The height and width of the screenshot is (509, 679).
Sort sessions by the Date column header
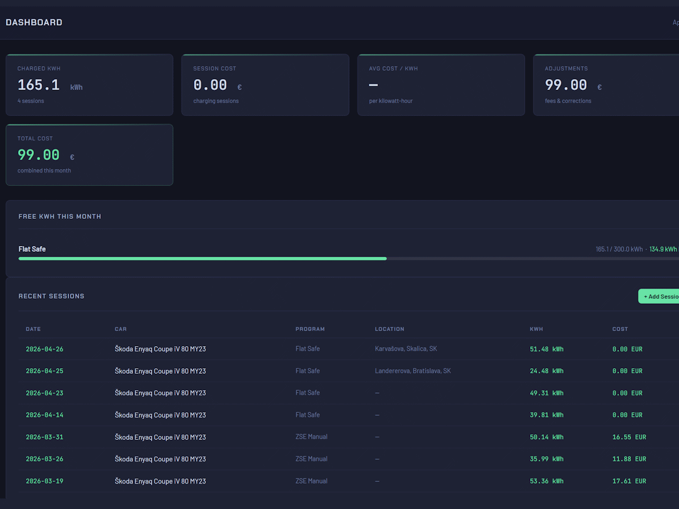point(33,329)
